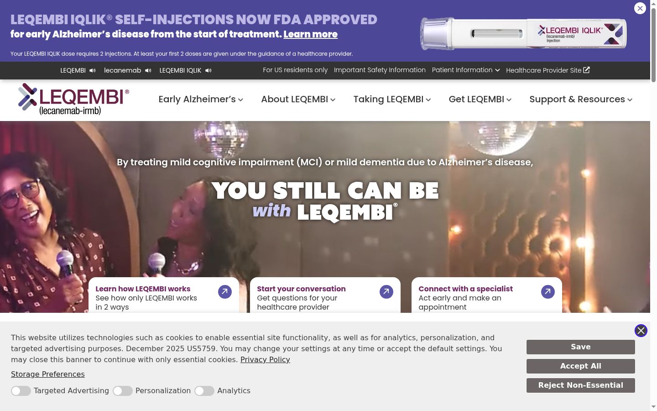This screenshot has height=411, width=657.
Task: Click arrow icon on Learn how LEQEMBI works card
Action: pos(225,292)
